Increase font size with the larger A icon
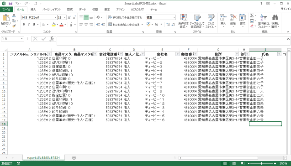Viewport: 291px width, 166px height. 69,17
